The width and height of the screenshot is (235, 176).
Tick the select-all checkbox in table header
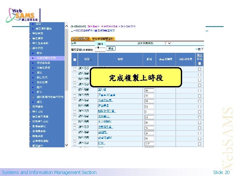[75, 60]
